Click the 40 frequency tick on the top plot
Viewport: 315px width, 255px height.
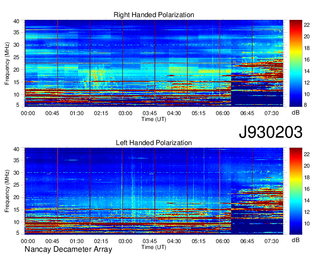coord(16,21)
